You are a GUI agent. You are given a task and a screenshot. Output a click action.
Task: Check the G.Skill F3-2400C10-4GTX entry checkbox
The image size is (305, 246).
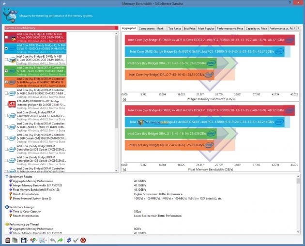[6, 93]
